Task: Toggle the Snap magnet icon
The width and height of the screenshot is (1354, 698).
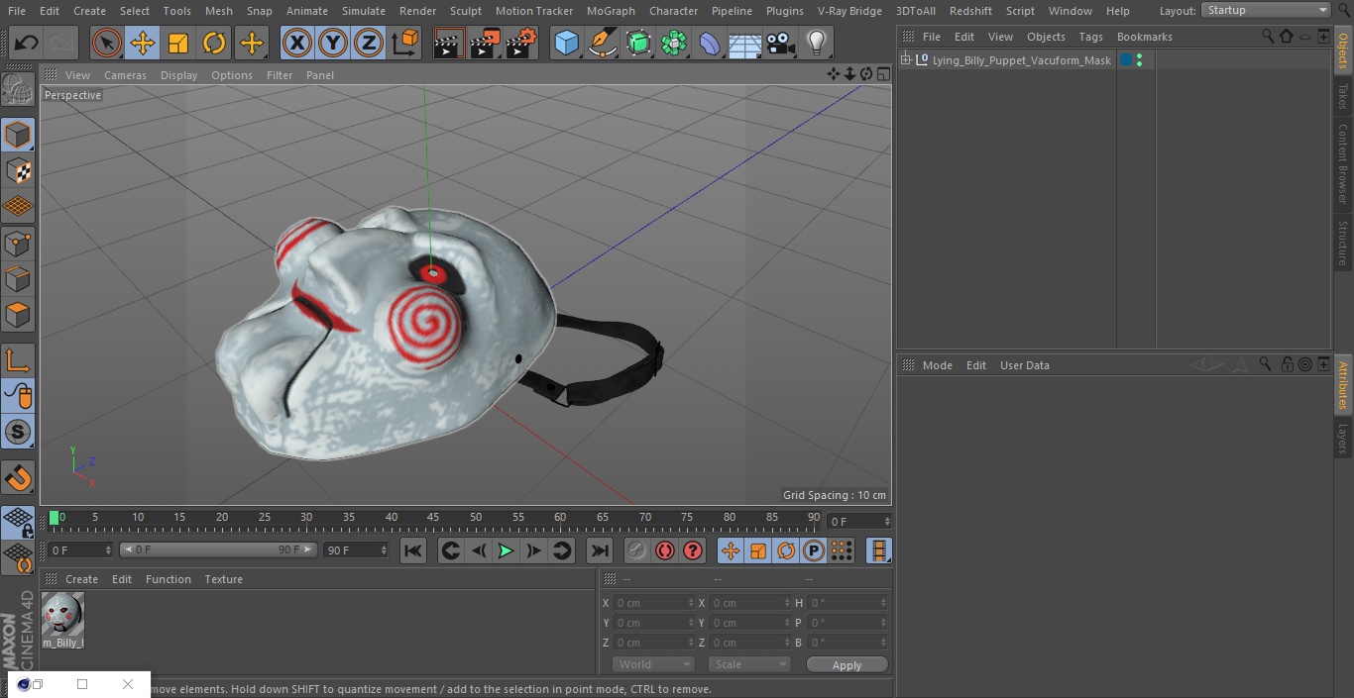Action: pos(18,478)
